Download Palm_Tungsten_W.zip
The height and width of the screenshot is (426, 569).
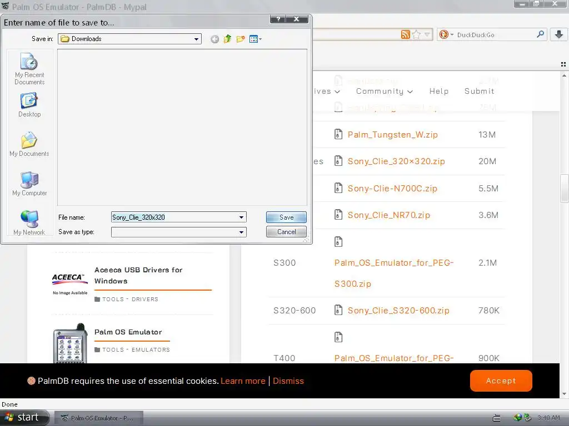[393, 135]
